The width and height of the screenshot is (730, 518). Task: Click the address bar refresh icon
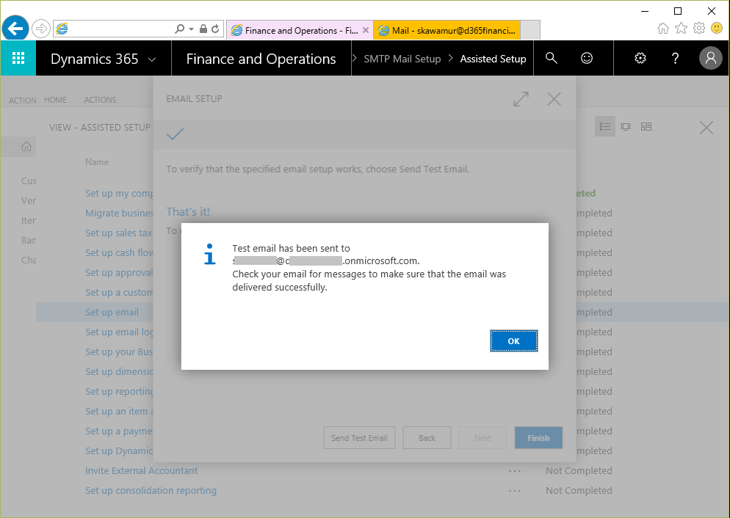(x=215, y=29)
